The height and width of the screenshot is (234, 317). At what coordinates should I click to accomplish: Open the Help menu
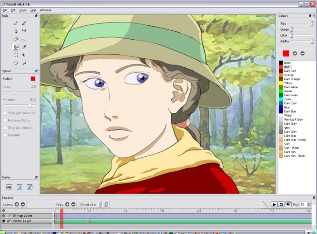pos(33,10)
